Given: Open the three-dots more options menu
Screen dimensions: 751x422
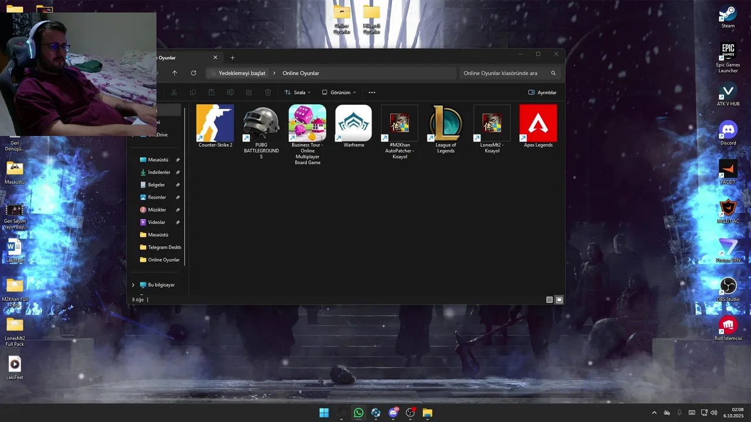Looking at the screenshot, I should (x=371, y=92).
